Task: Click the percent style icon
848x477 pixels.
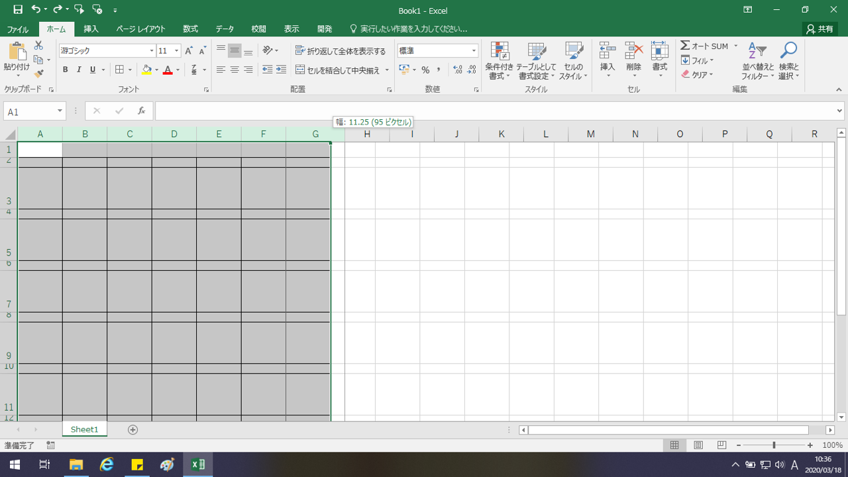Action: 425,70
